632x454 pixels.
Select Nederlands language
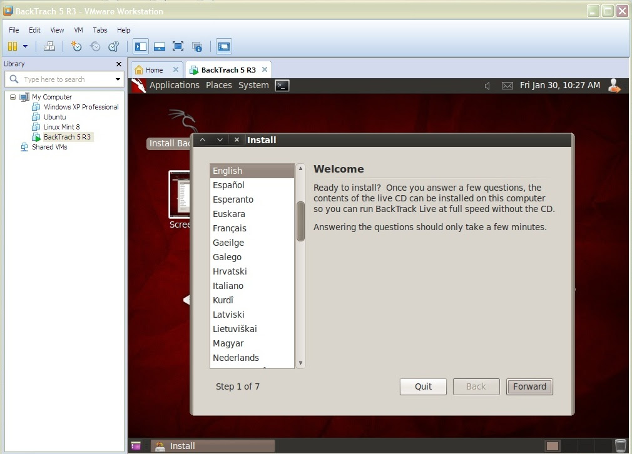(252, 358)
